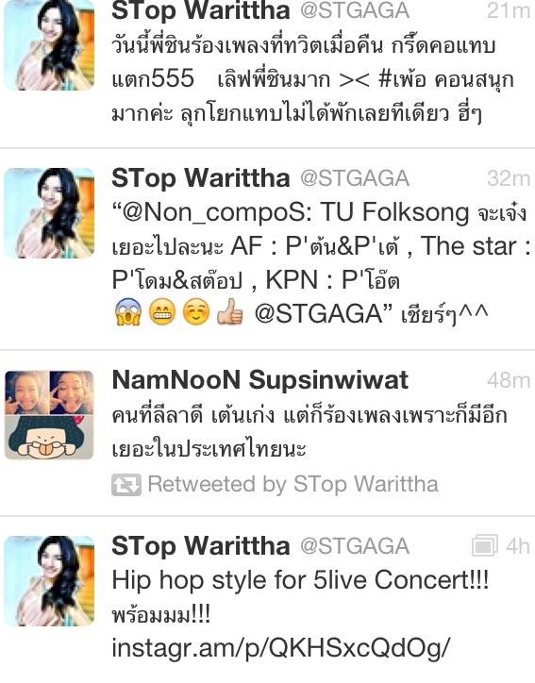The height and width of the screenshot is (683, 535).
Task: Tap the photo attachment icon beside 4h
Action: [x=485, y=545]
